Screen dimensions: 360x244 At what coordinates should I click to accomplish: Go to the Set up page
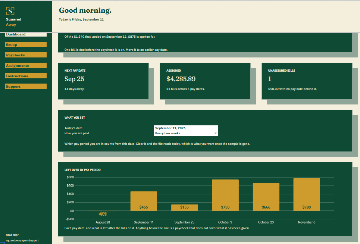pyautogui.click(x=25, y=44)
